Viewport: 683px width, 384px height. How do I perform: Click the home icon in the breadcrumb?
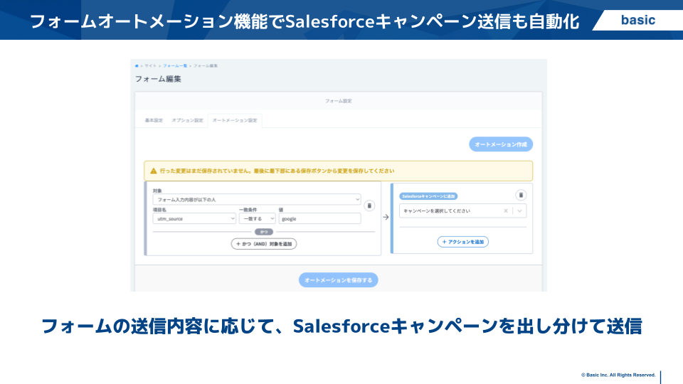[x=137, y=65]
